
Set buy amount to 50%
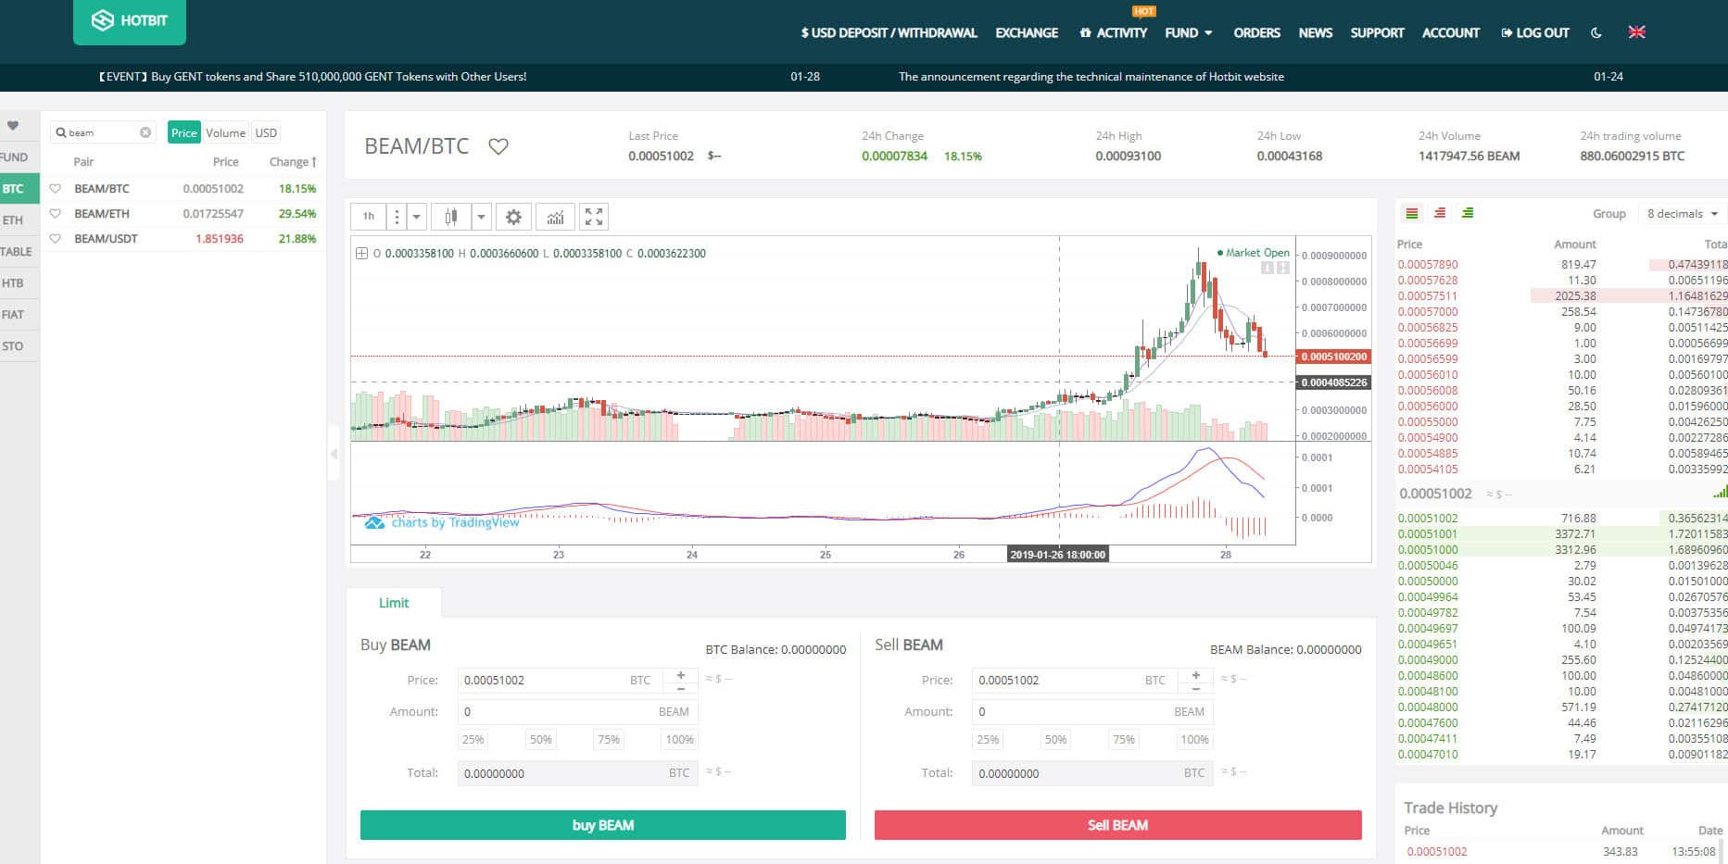(x=541, y=740)
